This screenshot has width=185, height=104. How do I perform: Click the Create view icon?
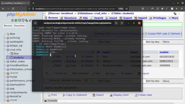pos(136,95)
